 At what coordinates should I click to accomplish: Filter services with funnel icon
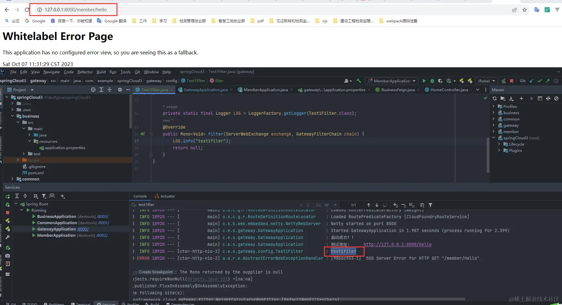click(x=44, y=196)
